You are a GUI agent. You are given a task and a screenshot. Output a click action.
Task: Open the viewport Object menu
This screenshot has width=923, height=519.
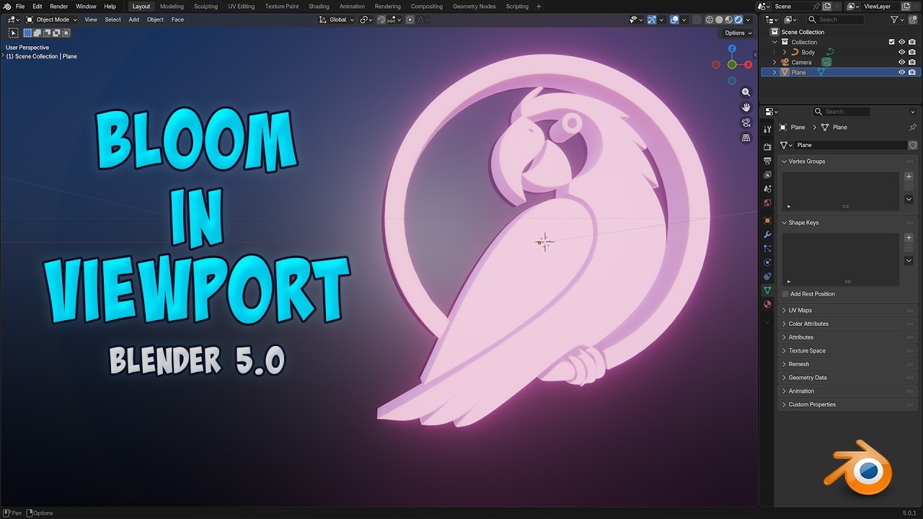pos(155,19)
